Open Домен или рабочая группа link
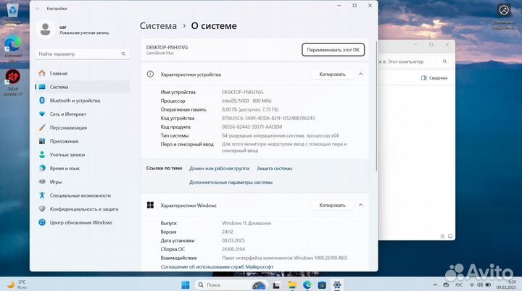 click(219, 169)
